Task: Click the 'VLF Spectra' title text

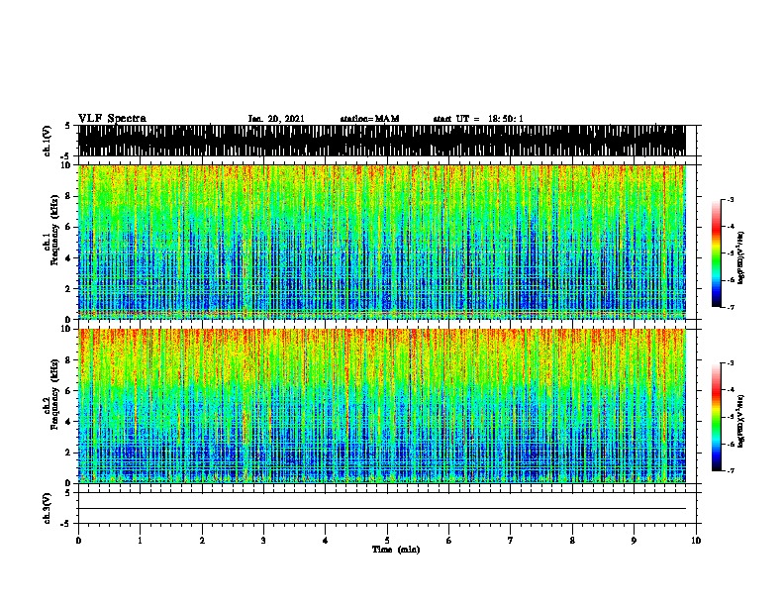Action: [x=112, y=119]
